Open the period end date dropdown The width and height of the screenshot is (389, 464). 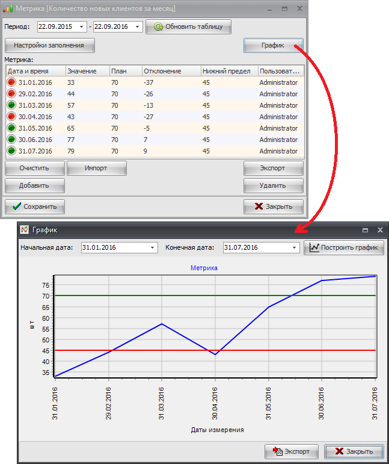[x=138, y=27]
